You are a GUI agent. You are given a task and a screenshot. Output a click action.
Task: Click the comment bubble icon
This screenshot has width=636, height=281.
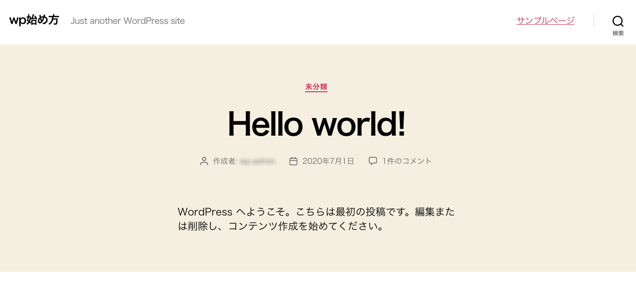pyautogui.click(x=373, y=161)
